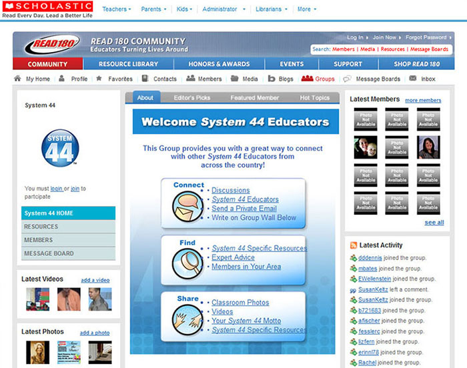467x368 pixels.
Task: Open the Support tab
Action: pyautogui.click(x=348, y=64)
